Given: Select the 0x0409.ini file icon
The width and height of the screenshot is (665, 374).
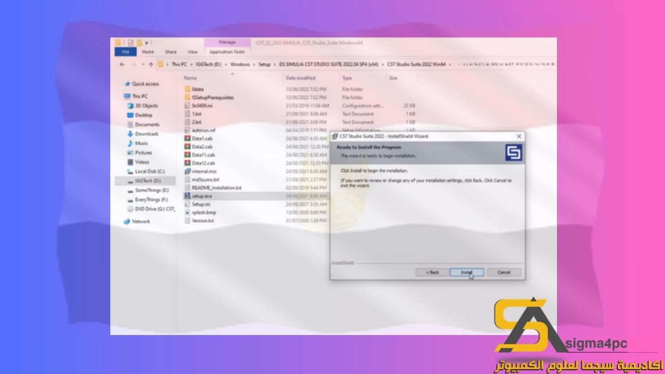Looking at the screenshot, I should 188,105.
